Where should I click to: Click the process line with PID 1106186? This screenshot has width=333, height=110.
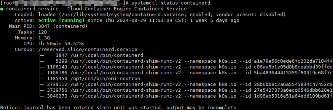pyautogui.click(x=186, y=73)
